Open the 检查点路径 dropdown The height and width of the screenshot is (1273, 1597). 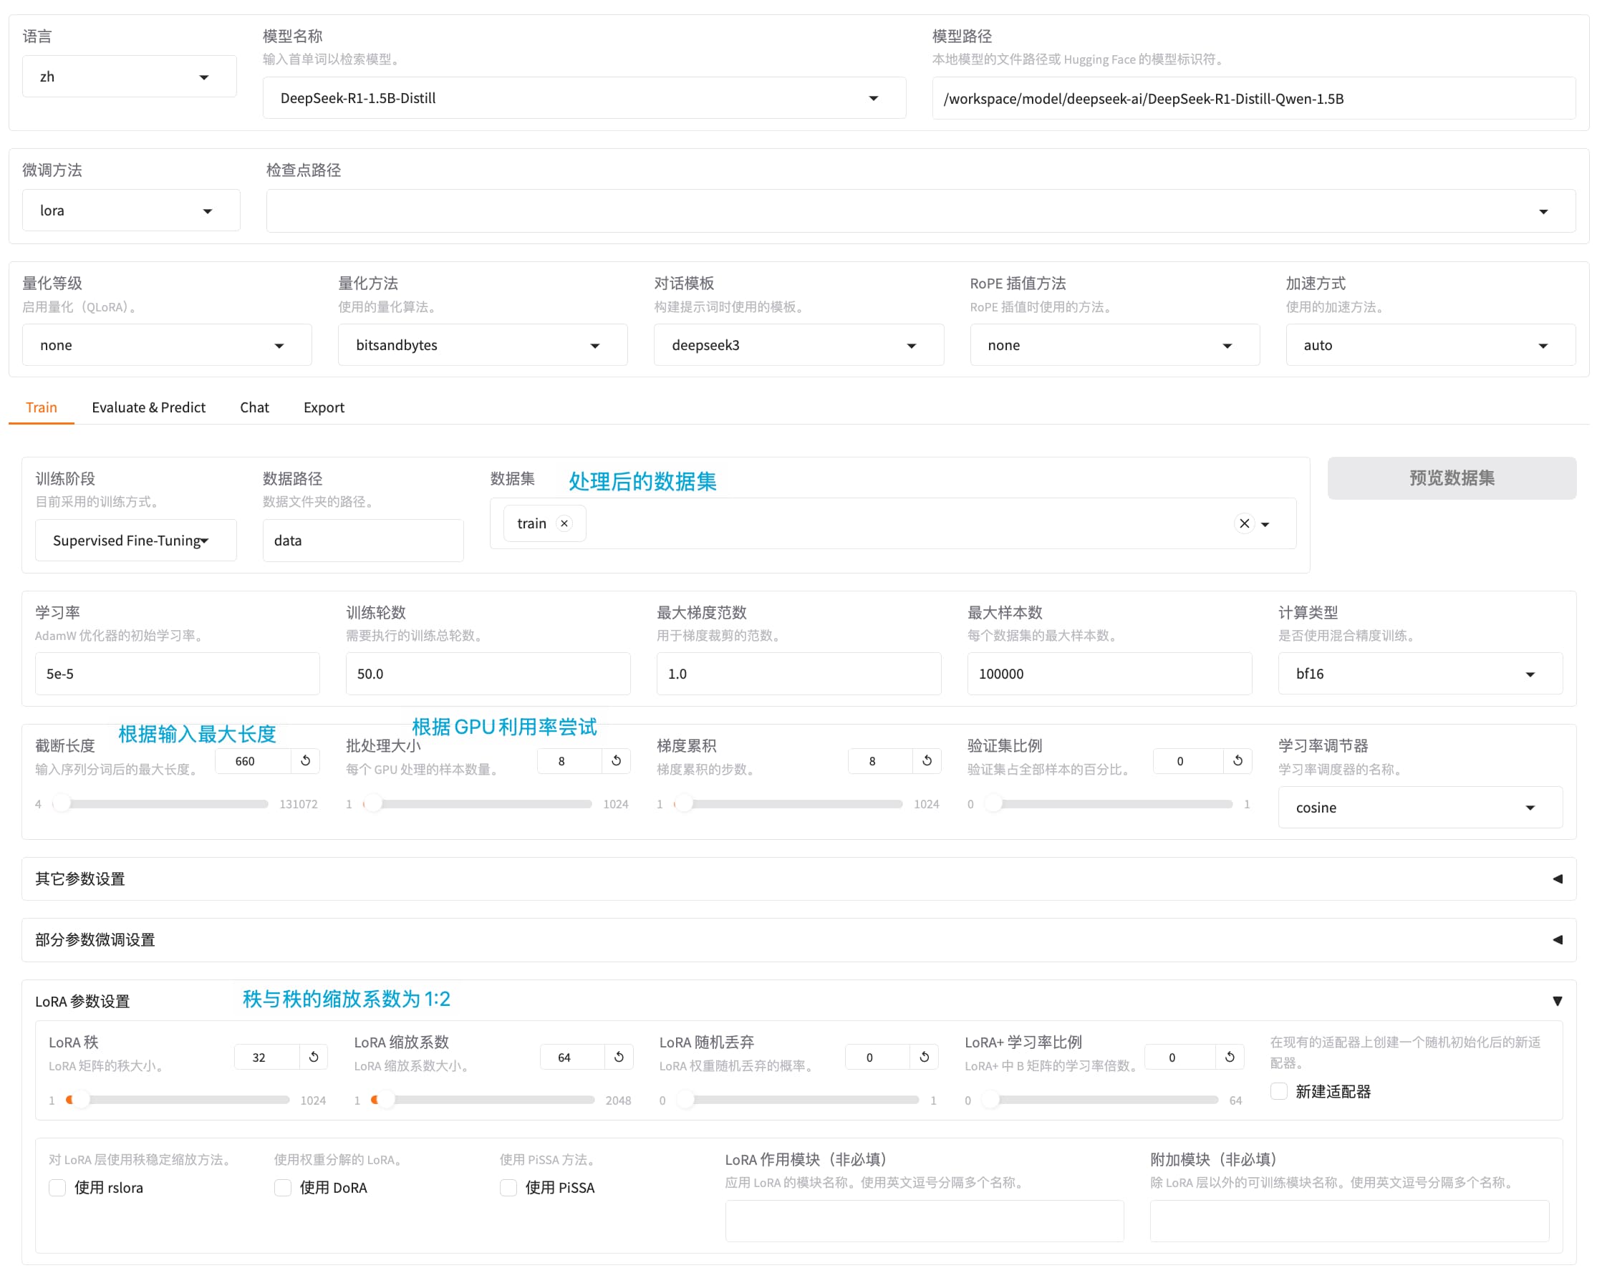coord(920,211)
